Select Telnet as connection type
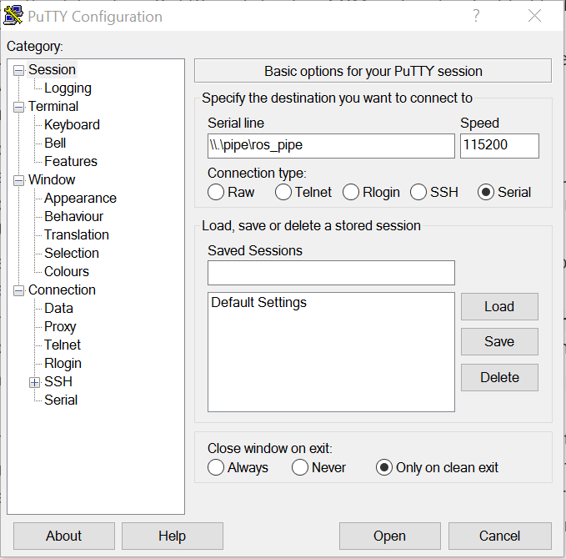566x559 pixels. point(283,192)
